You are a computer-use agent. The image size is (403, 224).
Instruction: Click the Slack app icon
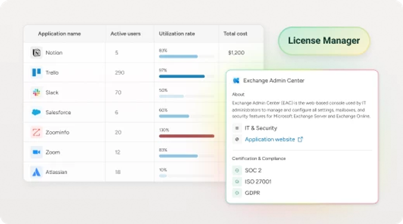tap(37, 92)
